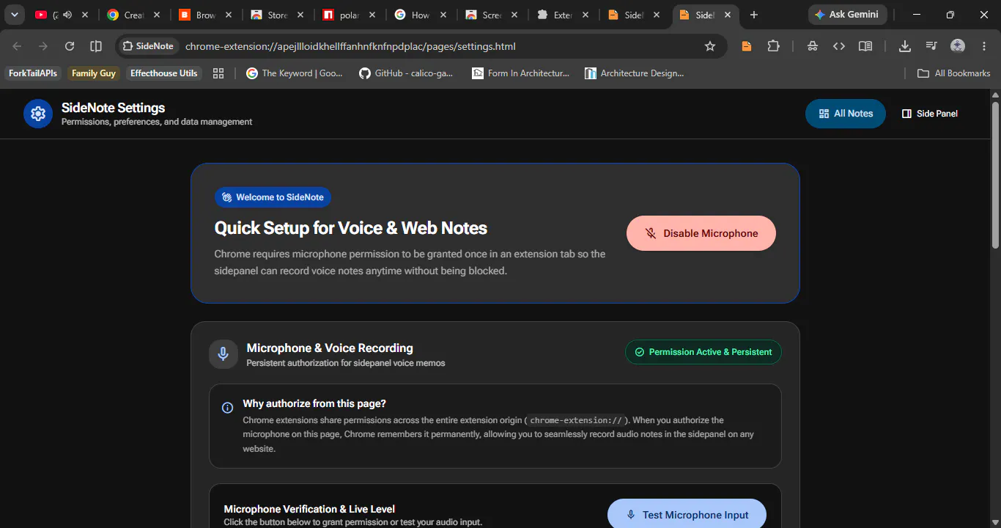Click the Disable Microphone button
This screenshot has height=528, width=1001.
[x=701, y=233]
